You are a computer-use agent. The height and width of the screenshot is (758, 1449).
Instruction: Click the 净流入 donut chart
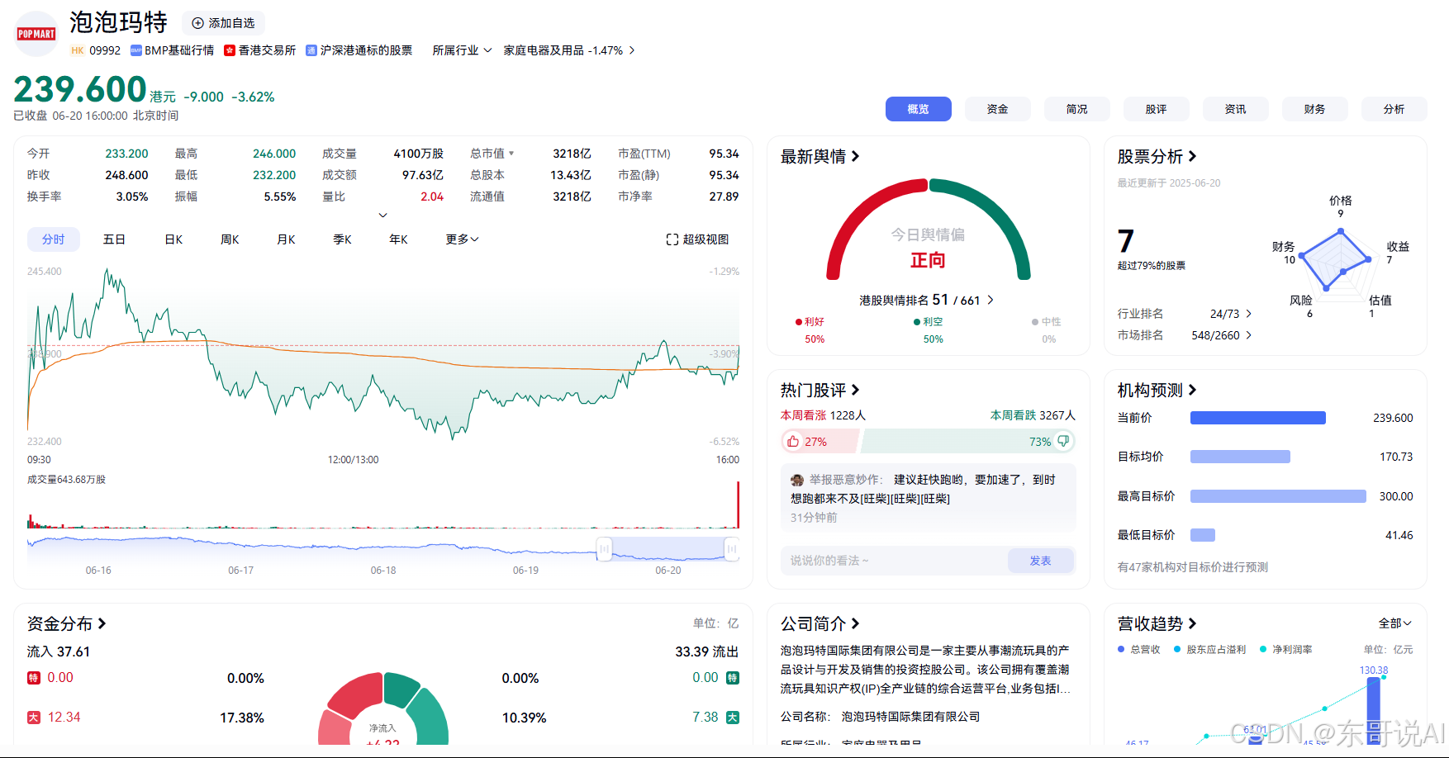click(x=383, y=708)
